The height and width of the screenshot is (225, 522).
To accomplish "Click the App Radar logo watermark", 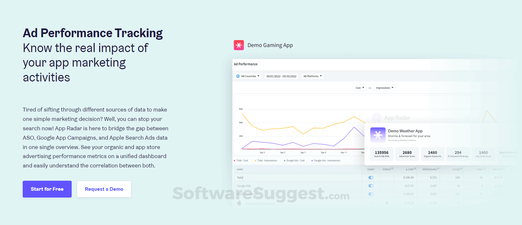I will click(377, 118).
